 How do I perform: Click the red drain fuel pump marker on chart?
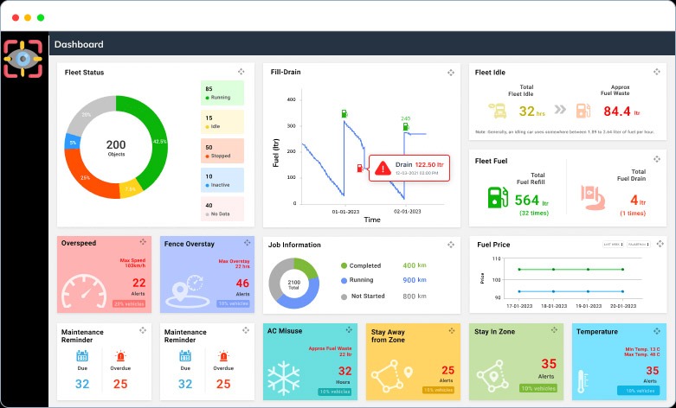pyautogui.click(x=359, y=168)
